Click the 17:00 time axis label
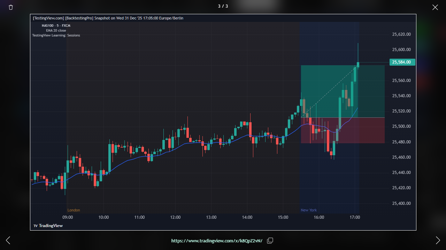Viewport: 446px width, 250px height. (x=355, y=217)
